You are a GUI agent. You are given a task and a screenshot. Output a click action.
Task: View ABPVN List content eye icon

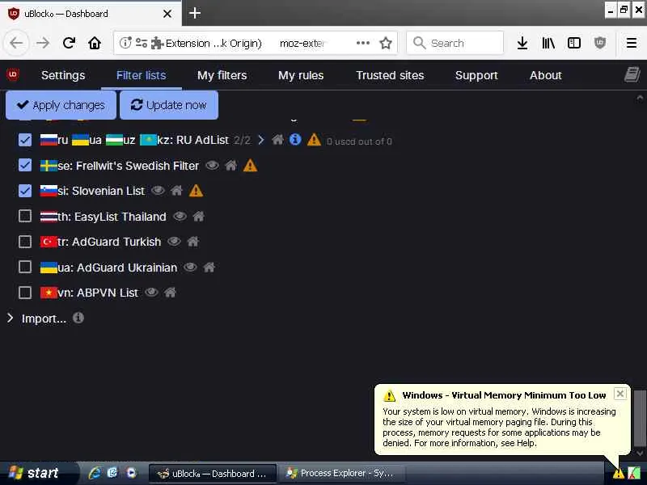(x=151, y=293)
